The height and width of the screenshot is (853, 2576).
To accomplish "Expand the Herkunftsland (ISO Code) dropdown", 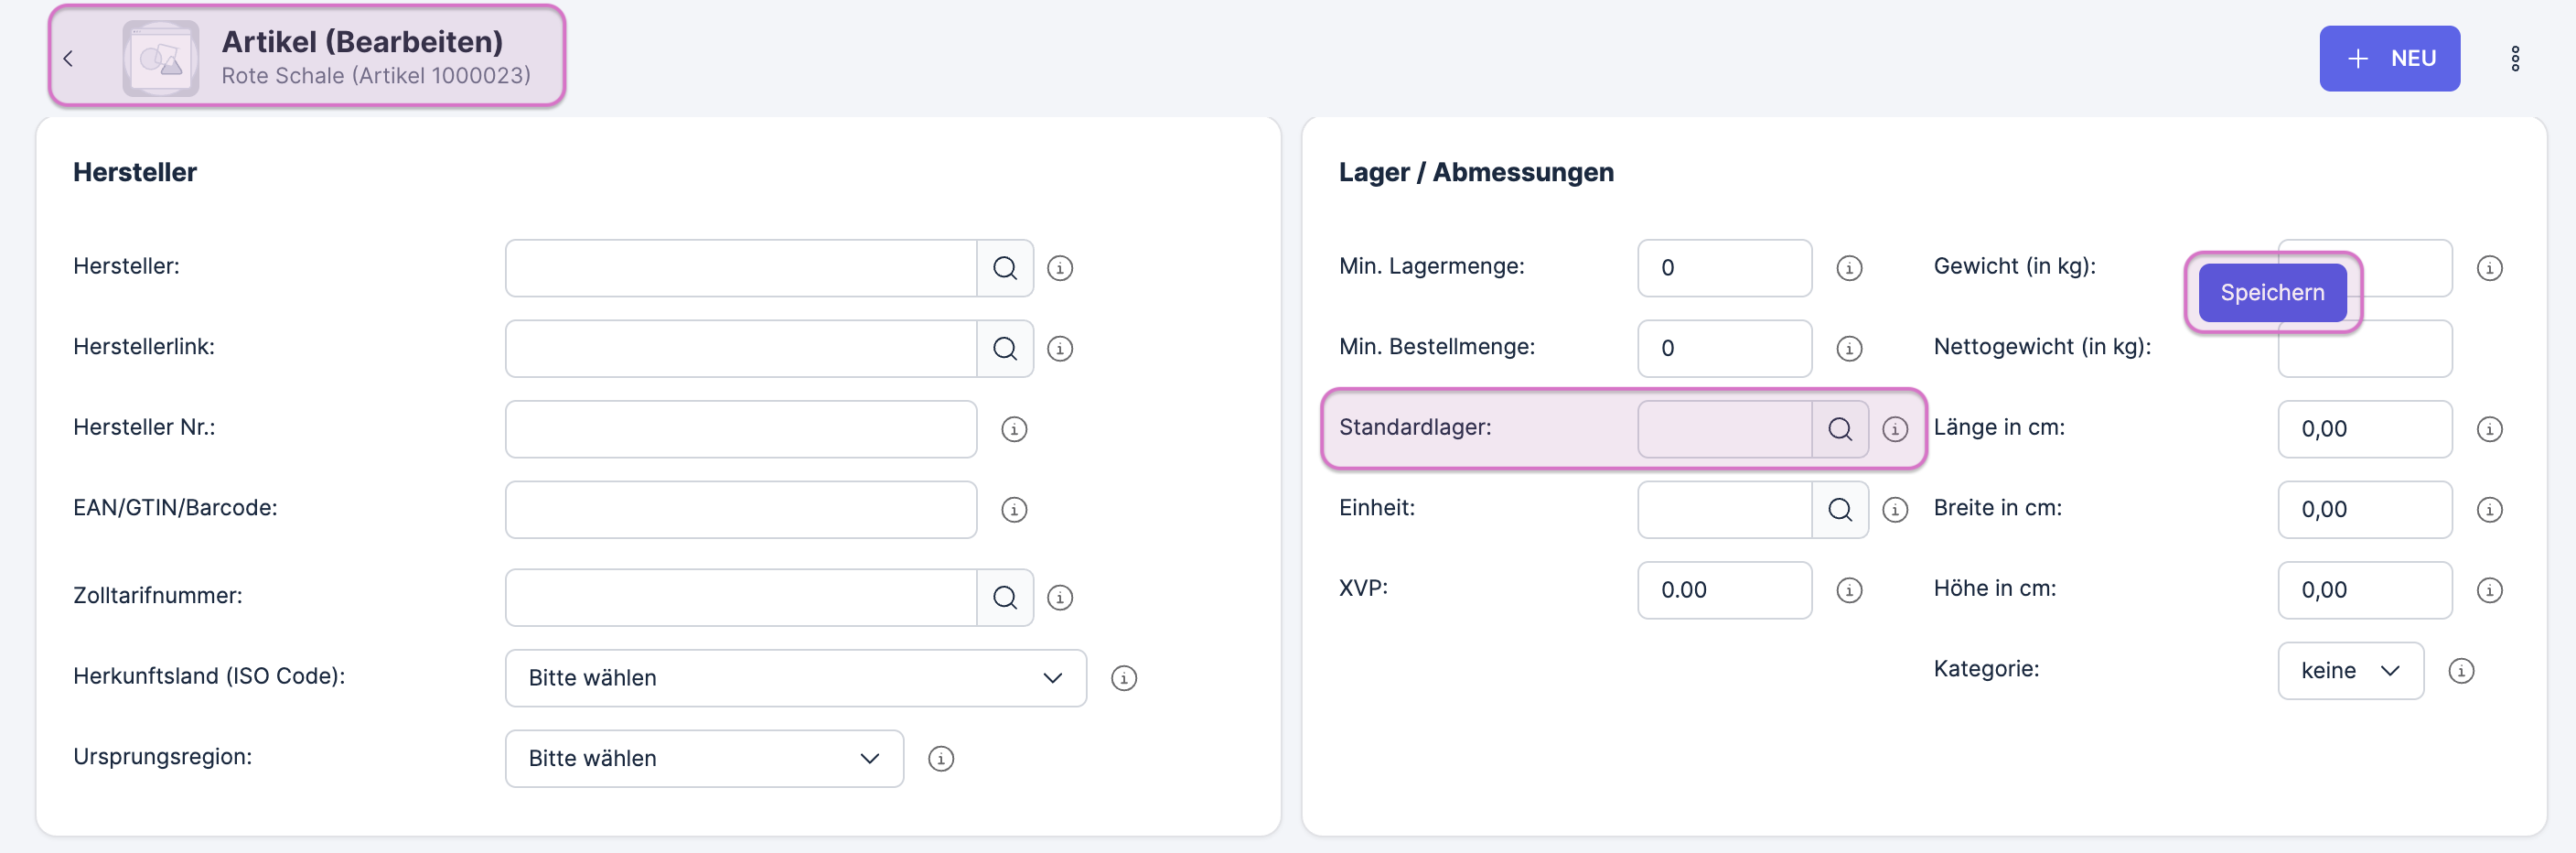I will click(x=795, y=677).
